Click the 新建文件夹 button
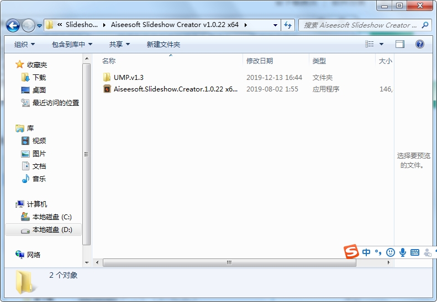Viewport: 437px width, 302px height. [x=164, y=44]
